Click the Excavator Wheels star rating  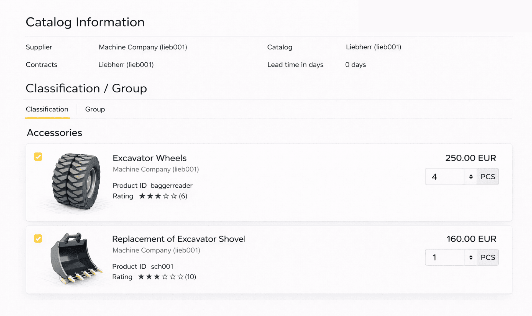(158, 196)
